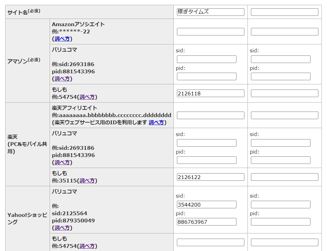Click 楽天 バリュコマ pid field in first column
Screen dimensions: 327x251
207,160
